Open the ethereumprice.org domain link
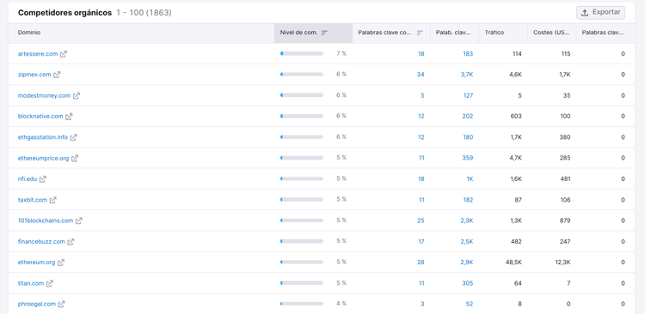The image size is (645, 314). pos(44,158)
